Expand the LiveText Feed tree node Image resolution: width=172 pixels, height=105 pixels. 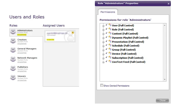click(103, 62)
